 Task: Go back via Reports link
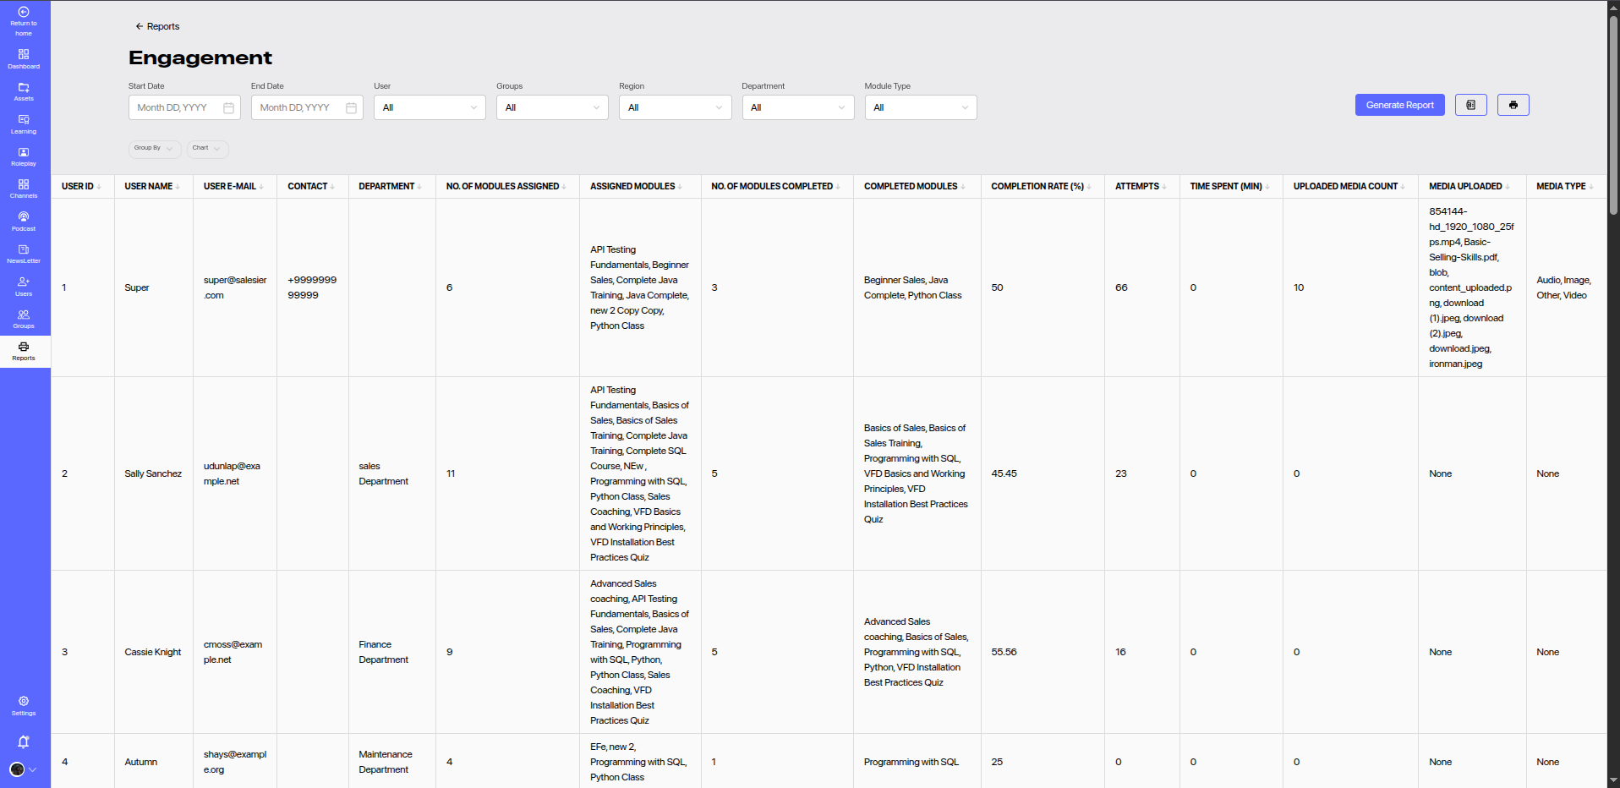[x=157, y=26]
